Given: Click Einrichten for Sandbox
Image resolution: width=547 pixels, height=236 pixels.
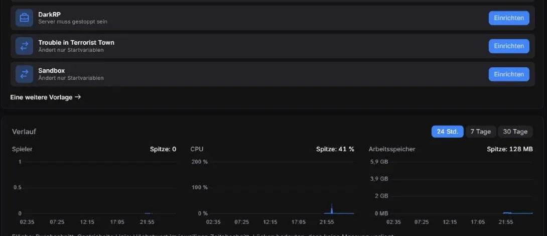Looking at the screenshot, I should pyautogui.click(x=509, y=74).
